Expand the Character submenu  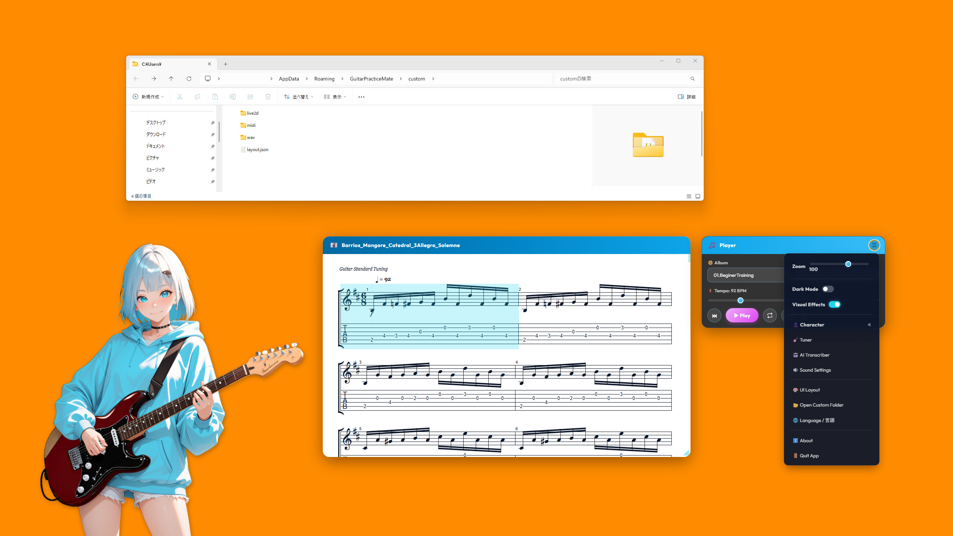click(x=831, y=325)
